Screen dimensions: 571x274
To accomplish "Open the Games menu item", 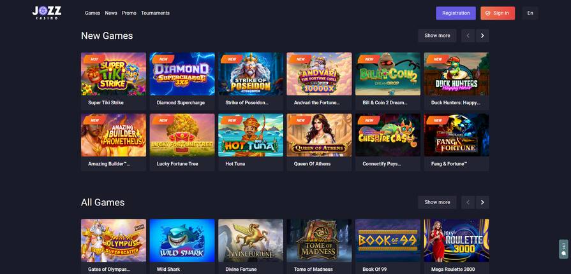I will tap(93, 13).
